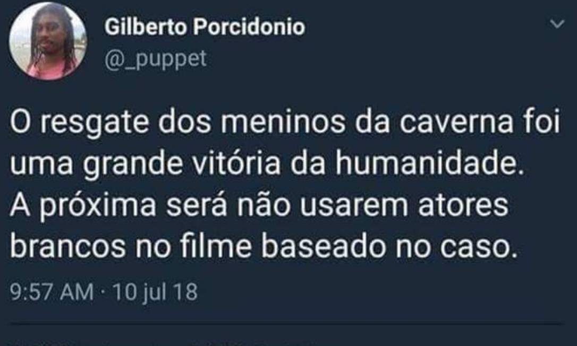Viewport: 577px width, 346px height.
Task: Open the Gilberto Porcidonio display name link
Action: click(205, 27)
